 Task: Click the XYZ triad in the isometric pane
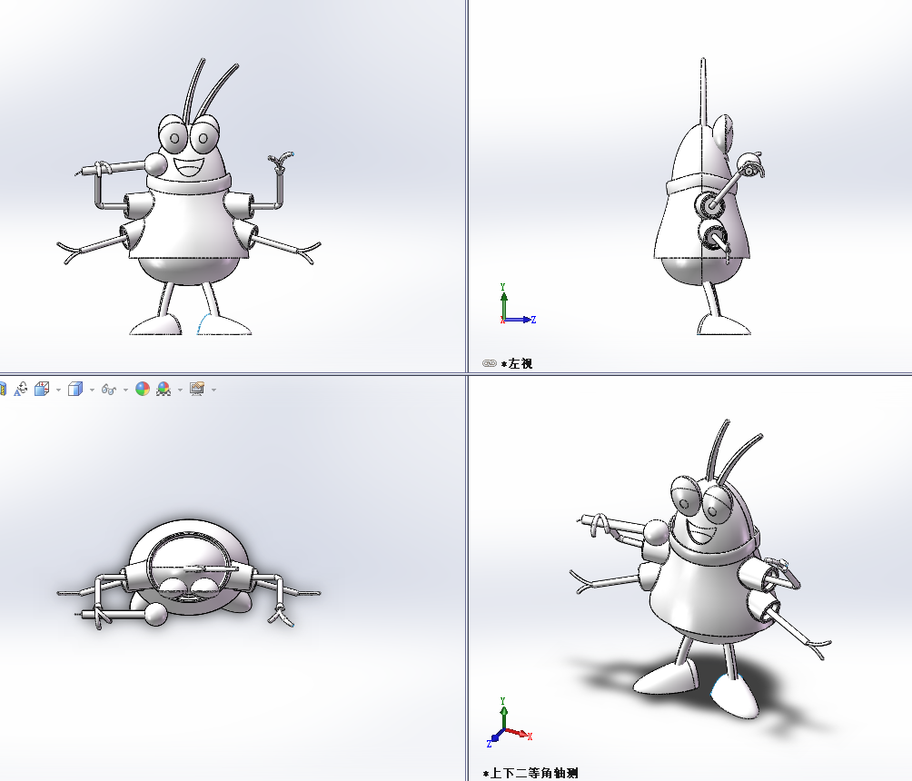pyautogui.click(x=509, y=723)
